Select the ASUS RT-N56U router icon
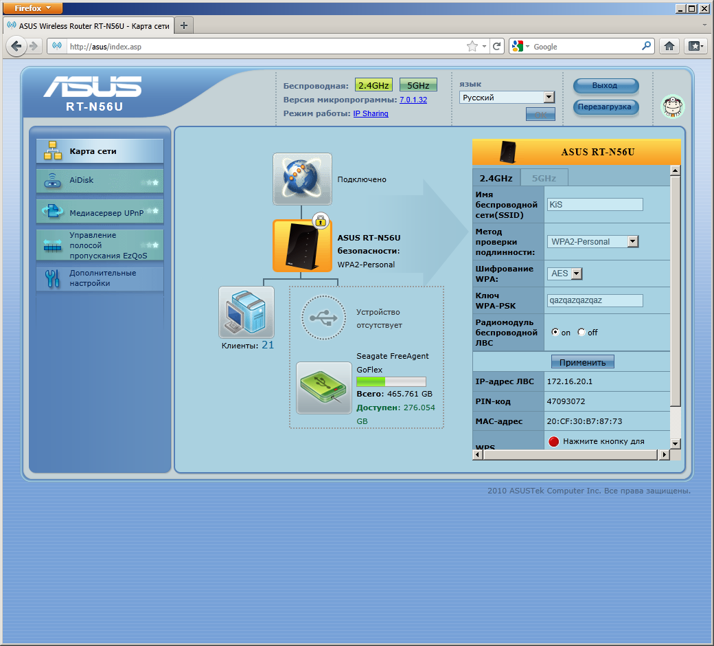Screen dimensions: 714x646 (x=302, y=246)
